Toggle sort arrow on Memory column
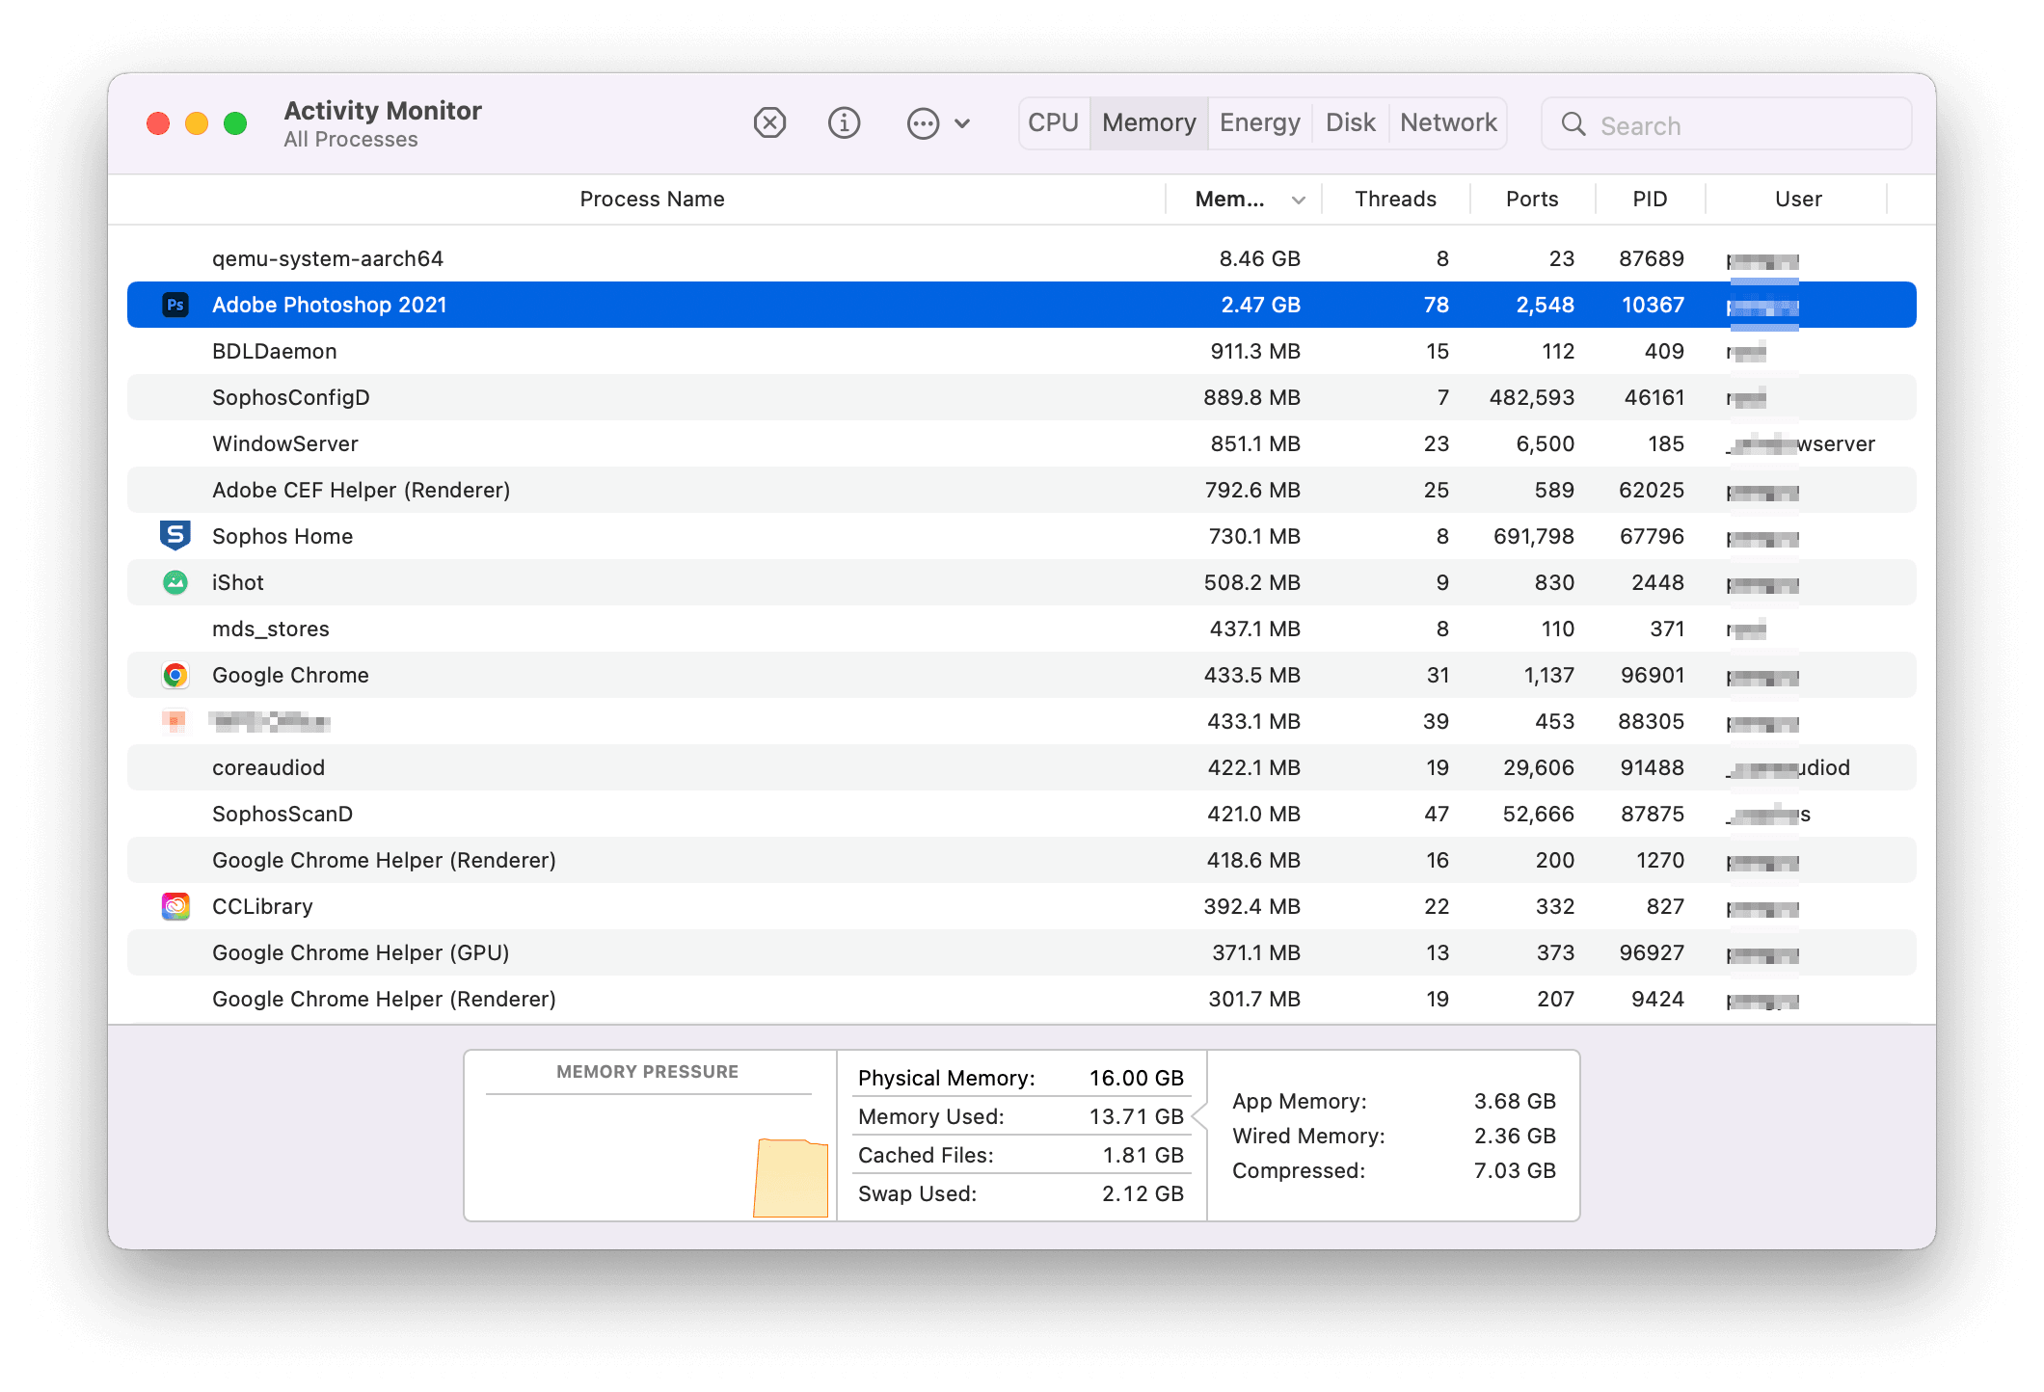Screen dimensions: 2044x1392 [1299, 200]
